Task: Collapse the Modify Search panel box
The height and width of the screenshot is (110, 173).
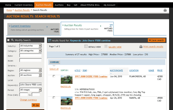Action: 8,40
